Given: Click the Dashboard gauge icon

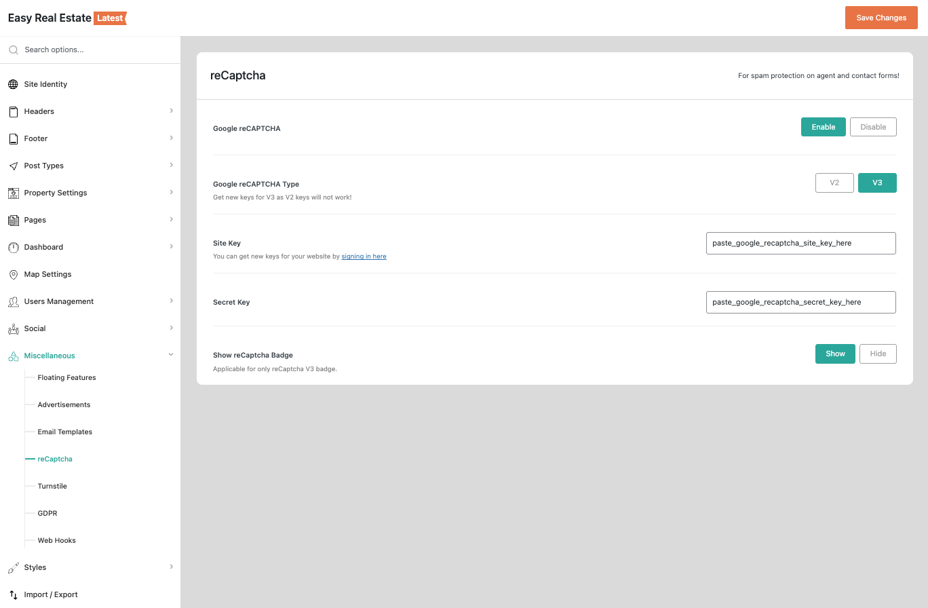Looking at the screenshot, I should (x=13, y=247).
